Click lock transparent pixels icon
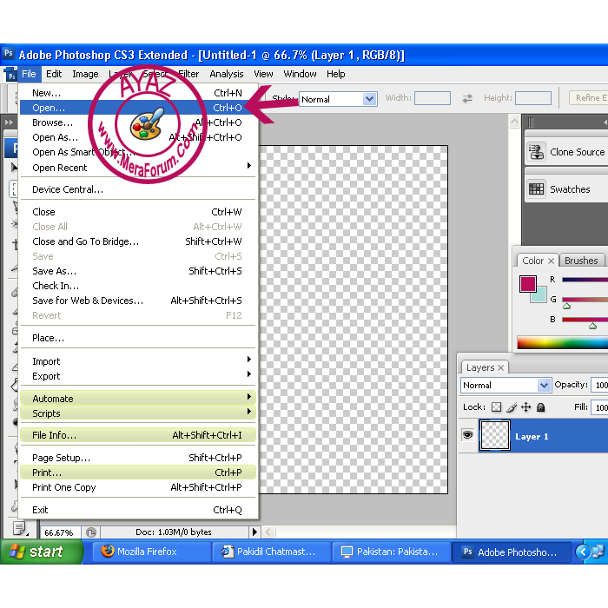Image resolution: width=608 pixels, height=608 pixels. click(x=496, y=406)
